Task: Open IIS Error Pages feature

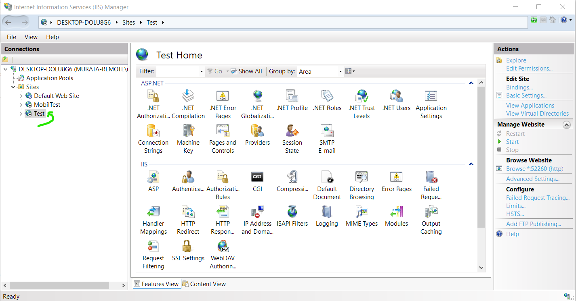Action: click(x=397, y=181)
